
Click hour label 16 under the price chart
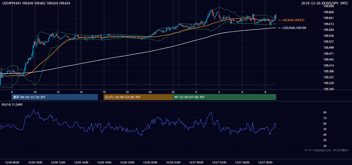[x=104, y=92]
